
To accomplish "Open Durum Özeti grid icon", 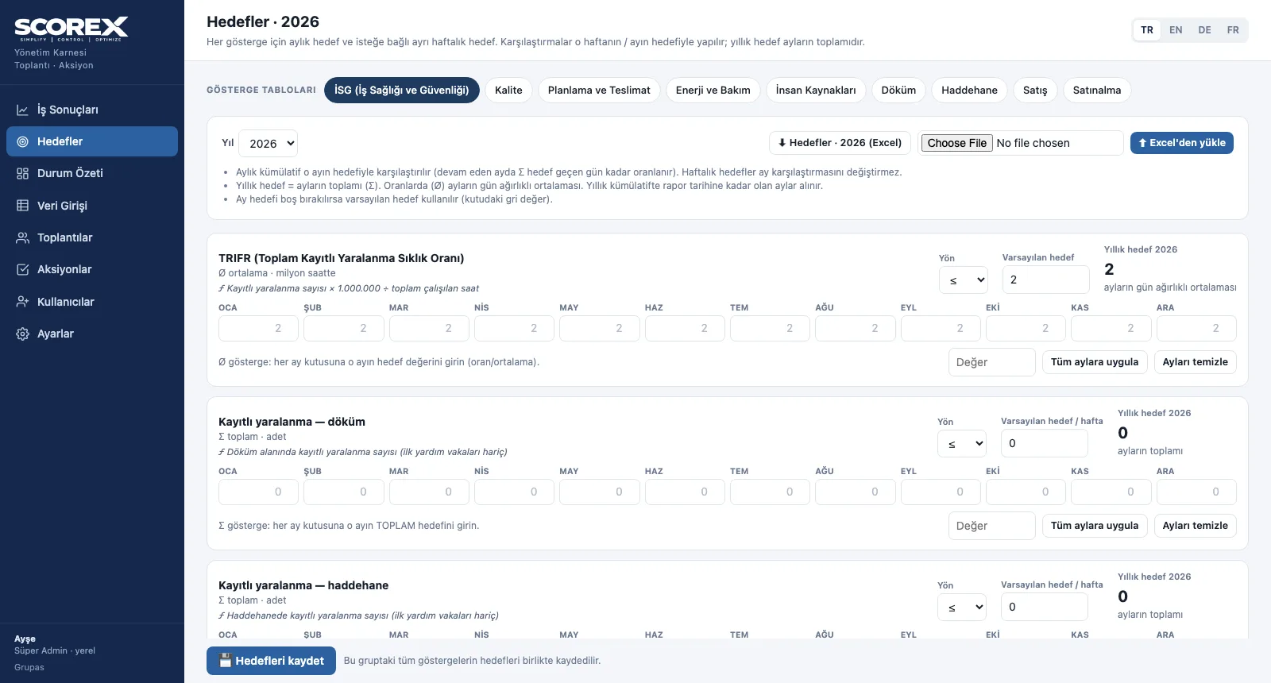I will (x=23, y=173).
